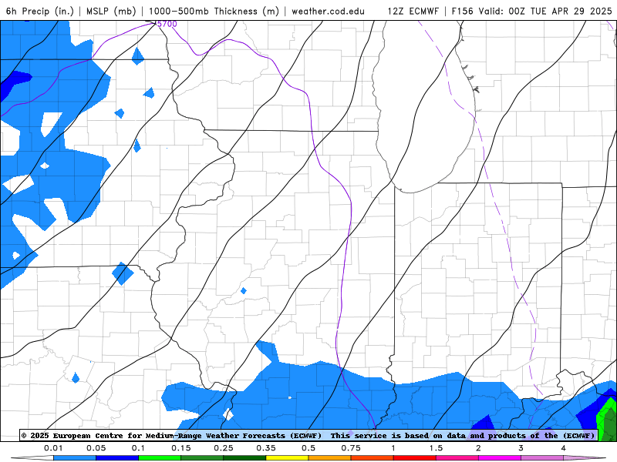Click the dark blue 0.05 legend color swatch
This screenshot has width=617, height=462.
point(117,458)
